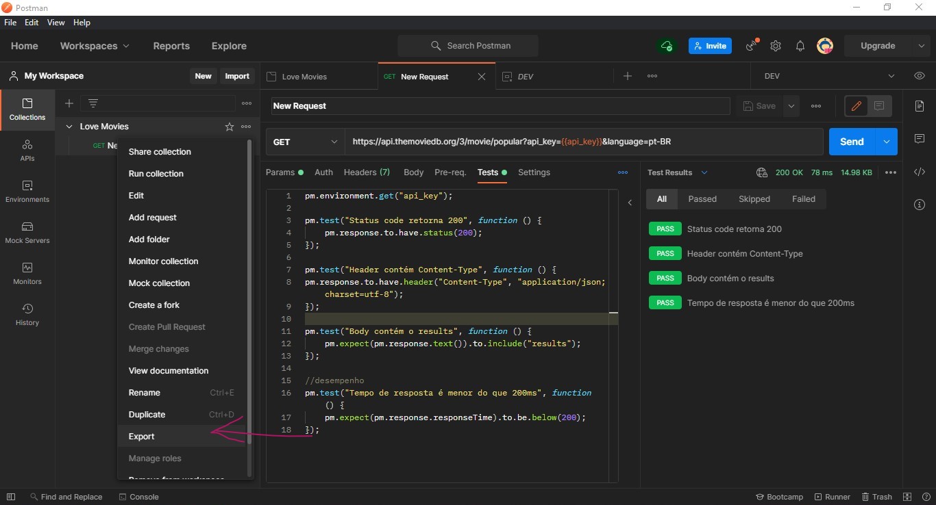
Task: Open the Capture requests tool
Action: coord(751,46)
